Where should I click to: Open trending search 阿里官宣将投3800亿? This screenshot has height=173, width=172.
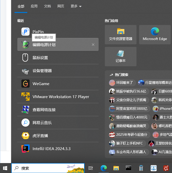click(x=129, y=109)
